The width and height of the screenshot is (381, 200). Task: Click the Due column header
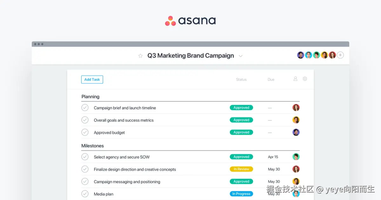click(271, 79)
